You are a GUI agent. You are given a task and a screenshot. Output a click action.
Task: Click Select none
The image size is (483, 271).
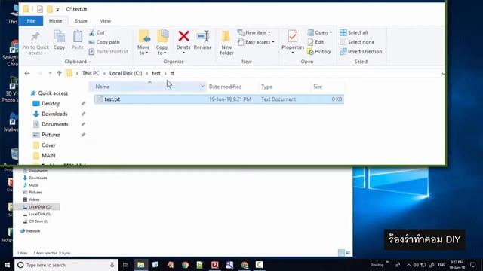coord(357,42)
